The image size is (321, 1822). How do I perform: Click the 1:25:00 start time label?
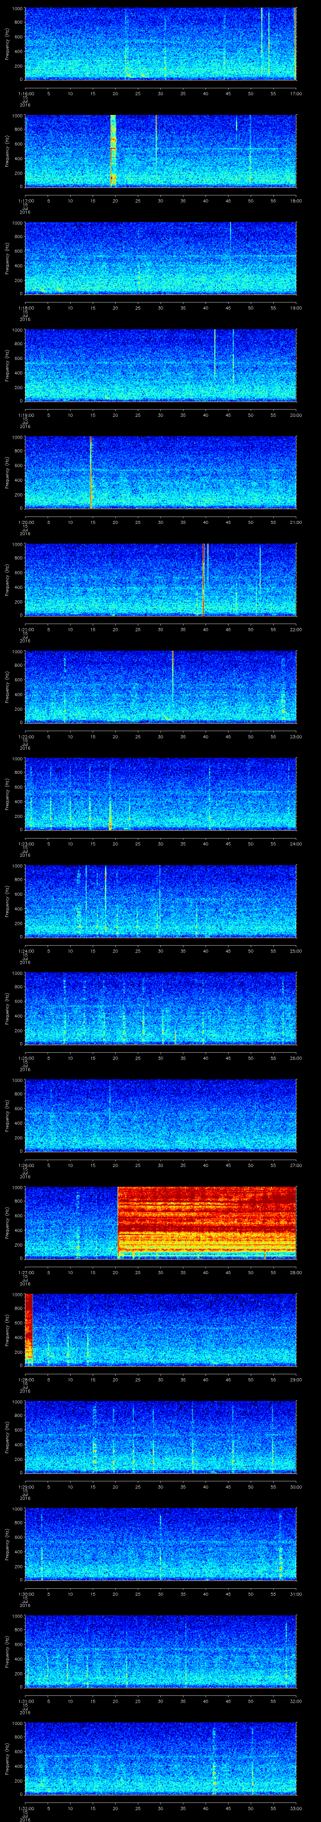[25, 1058]
